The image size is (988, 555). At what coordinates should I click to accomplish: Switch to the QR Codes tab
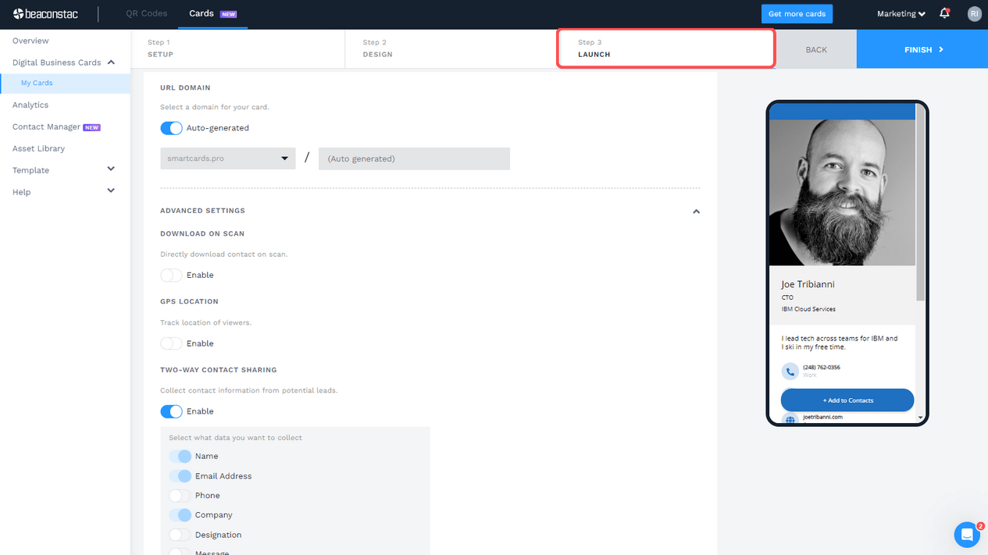click(145, 13)
